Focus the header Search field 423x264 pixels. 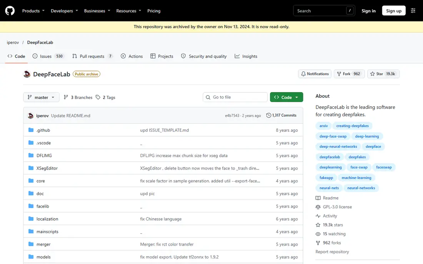(x=324, y=11)
